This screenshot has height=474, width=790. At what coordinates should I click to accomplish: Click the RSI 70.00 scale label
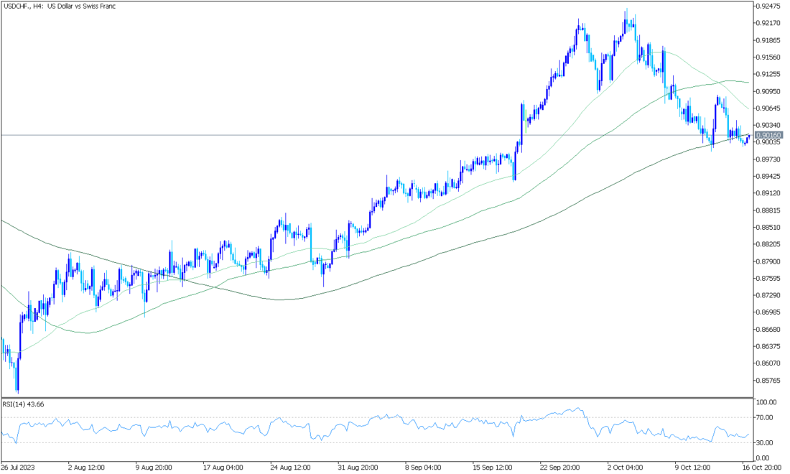[766, 417]
